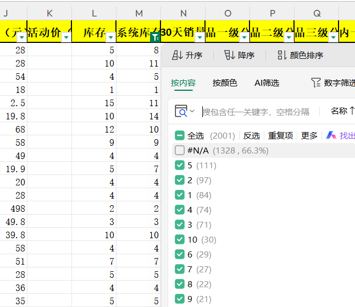Sort descending with 降序 button
Screen dimensions: 355x307
coord(239,55)
